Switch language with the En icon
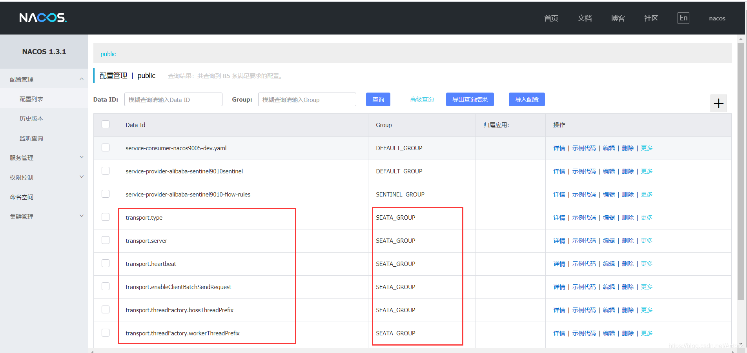The height and width of the screenshot is (353, 747). coord(683,18)
